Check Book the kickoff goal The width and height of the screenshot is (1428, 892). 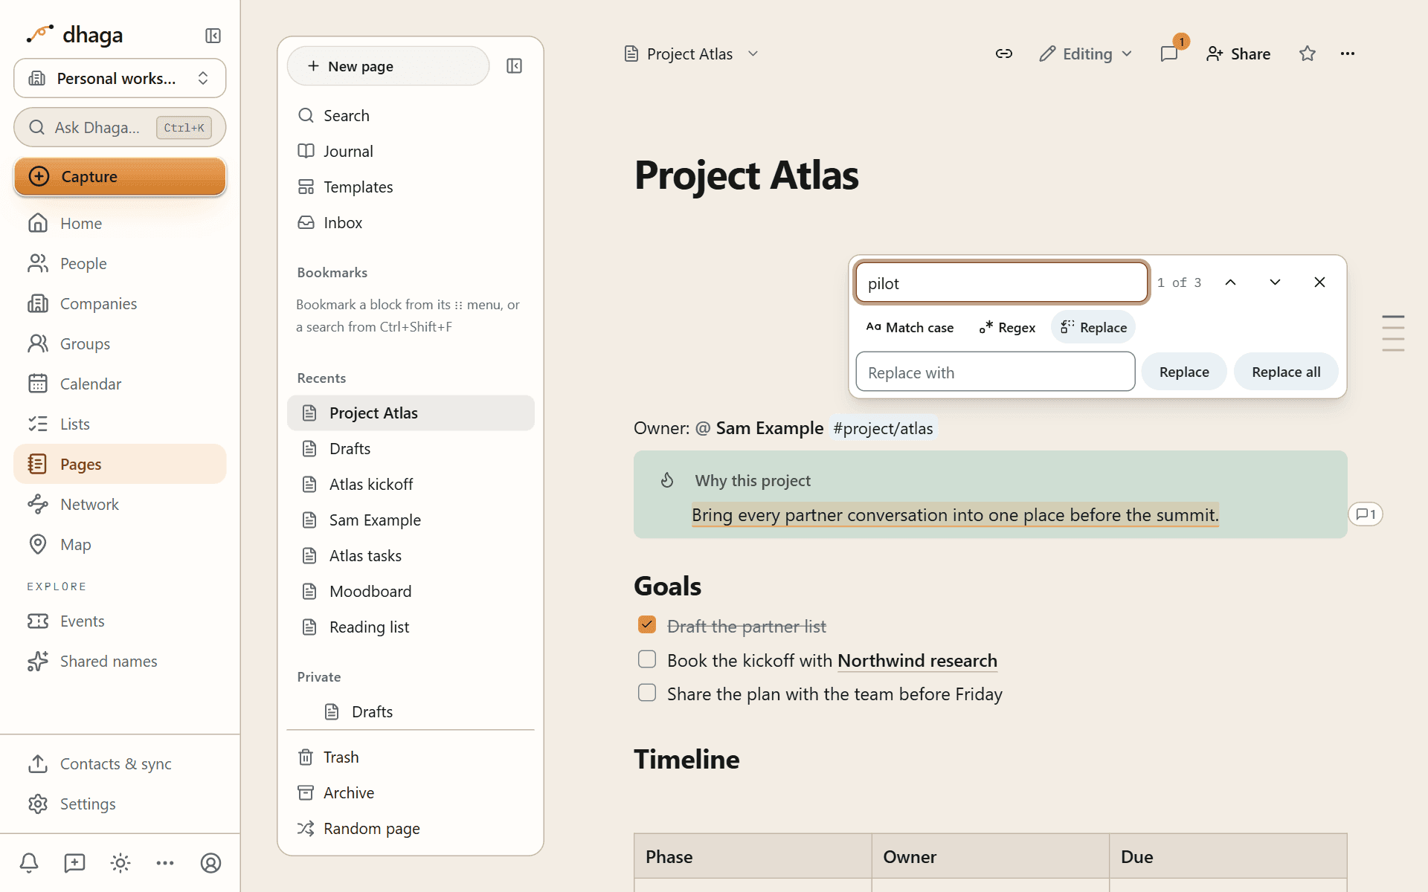(x=647, y=659)
